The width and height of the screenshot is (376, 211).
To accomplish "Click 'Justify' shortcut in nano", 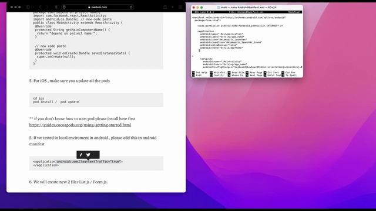I will coord(217,76).
